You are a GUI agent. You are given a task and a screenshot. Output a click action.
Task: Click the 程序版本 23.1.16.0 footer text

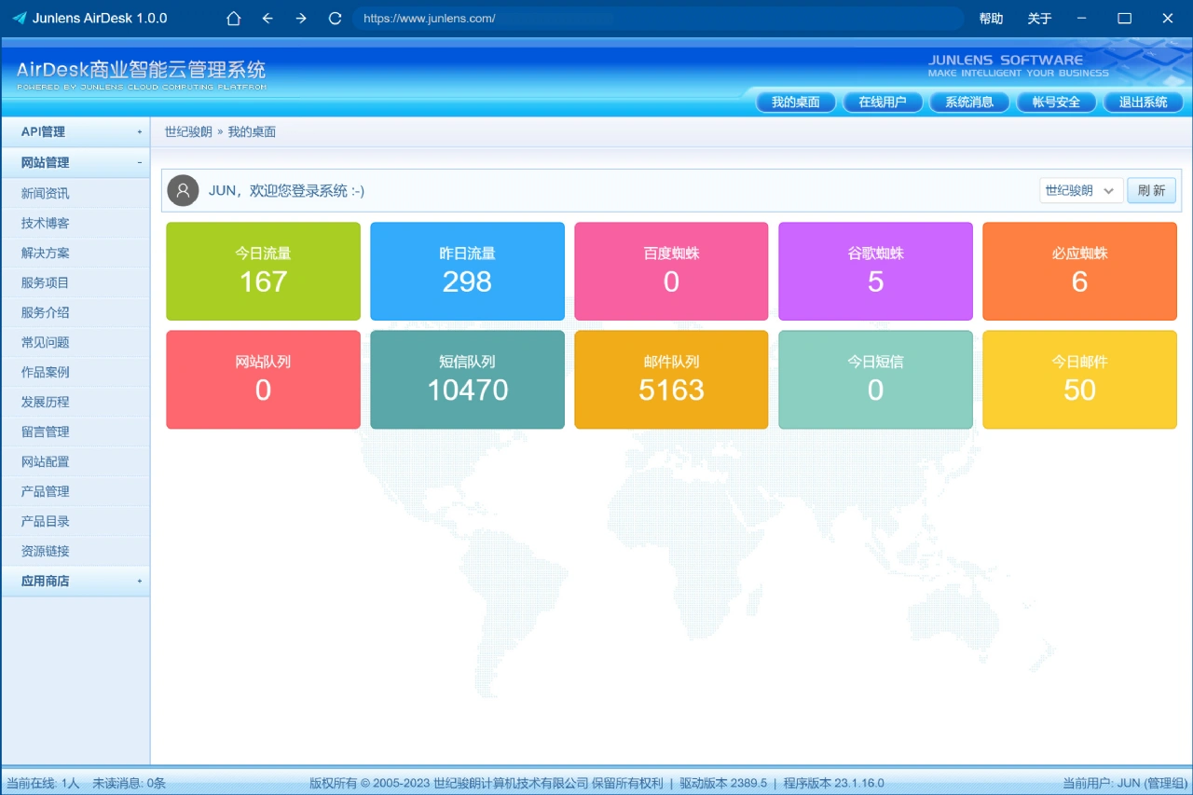834,783
